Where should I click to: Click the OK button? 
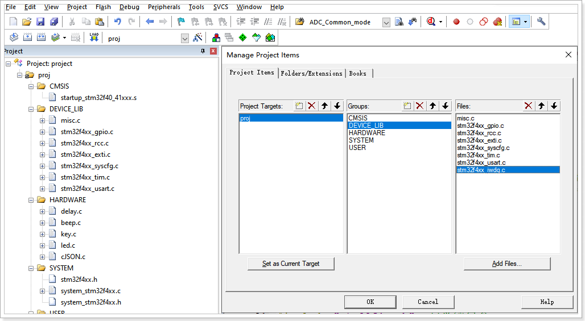coord(370,302)
